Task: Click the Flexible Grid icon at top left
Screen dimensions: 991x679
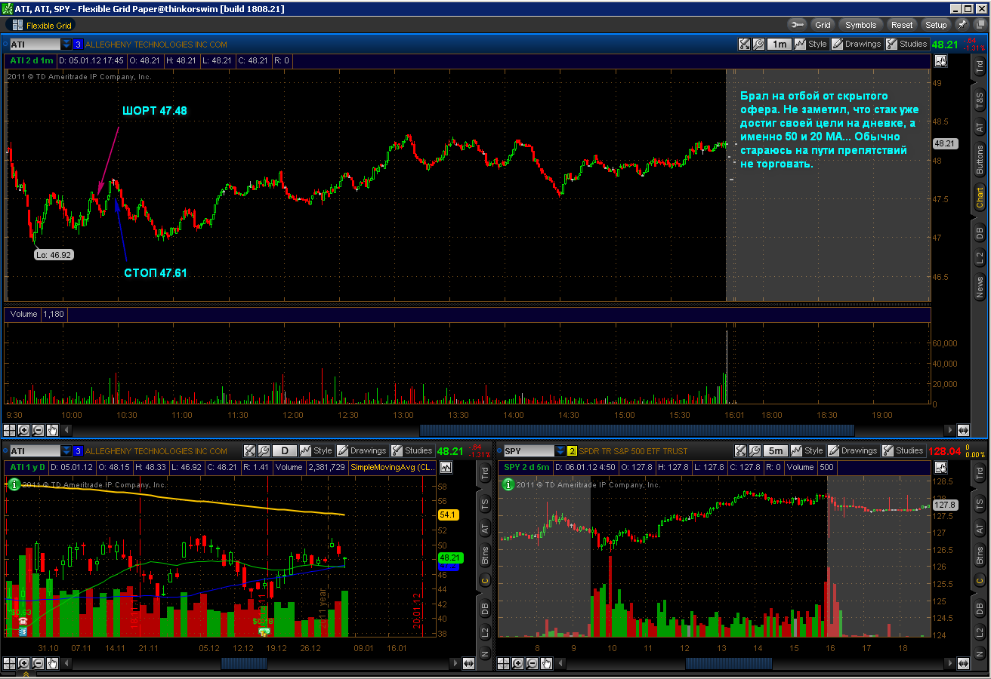Action: [18, 25]
